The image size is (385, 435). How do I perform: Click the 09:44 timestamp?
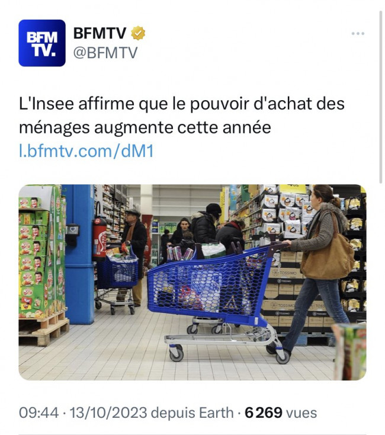point(39,412)
